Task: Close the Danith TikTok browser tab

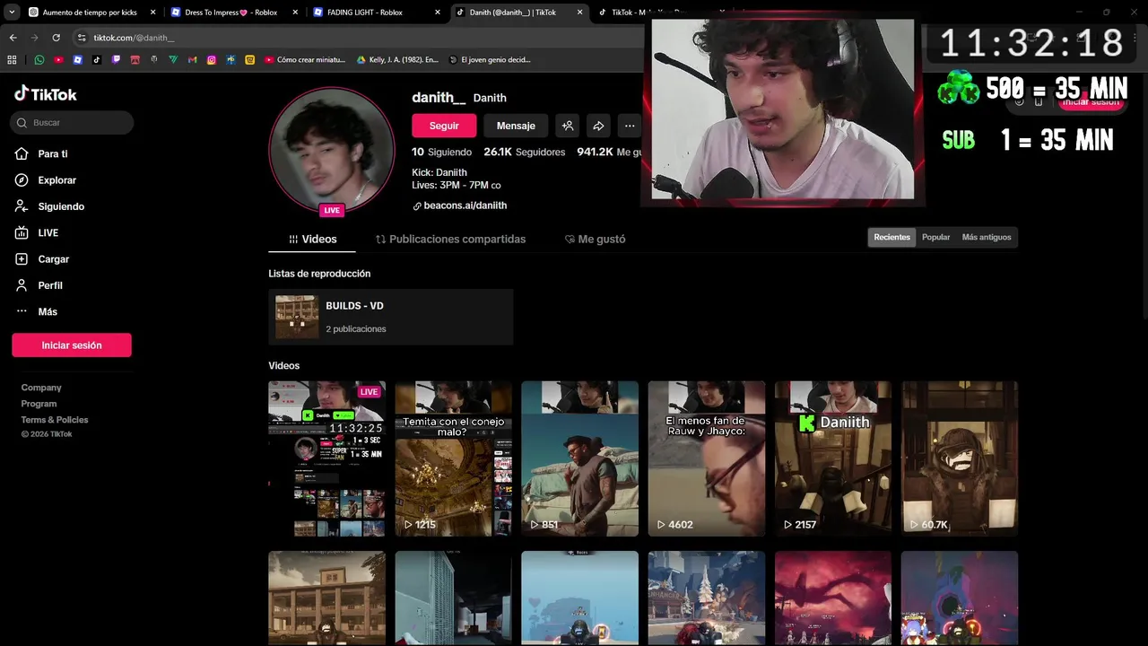Action: click(579, 13)
